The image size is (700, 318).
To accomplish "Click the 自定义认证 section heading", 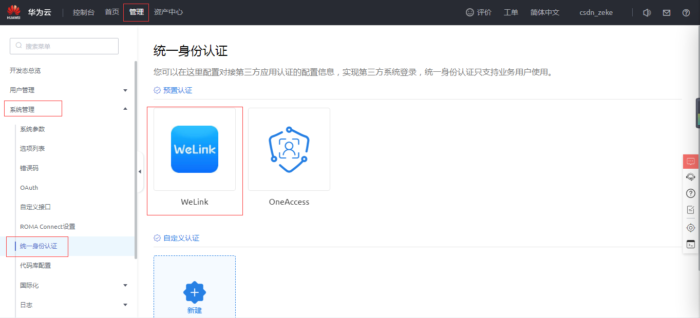I will 181,238.
